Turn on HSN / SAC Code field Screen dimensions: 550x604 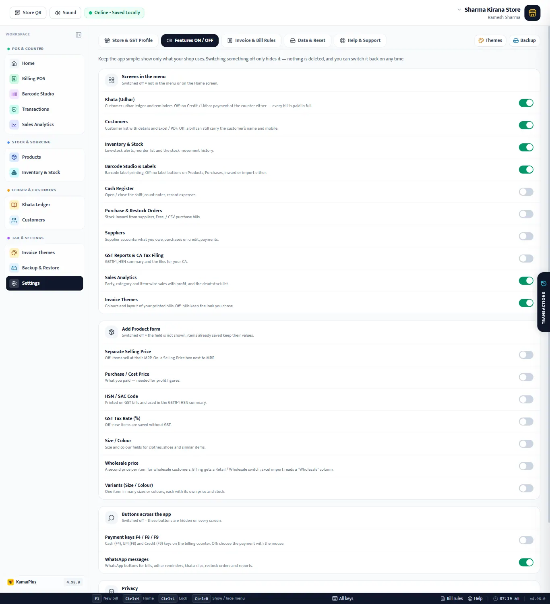[526, 399]
